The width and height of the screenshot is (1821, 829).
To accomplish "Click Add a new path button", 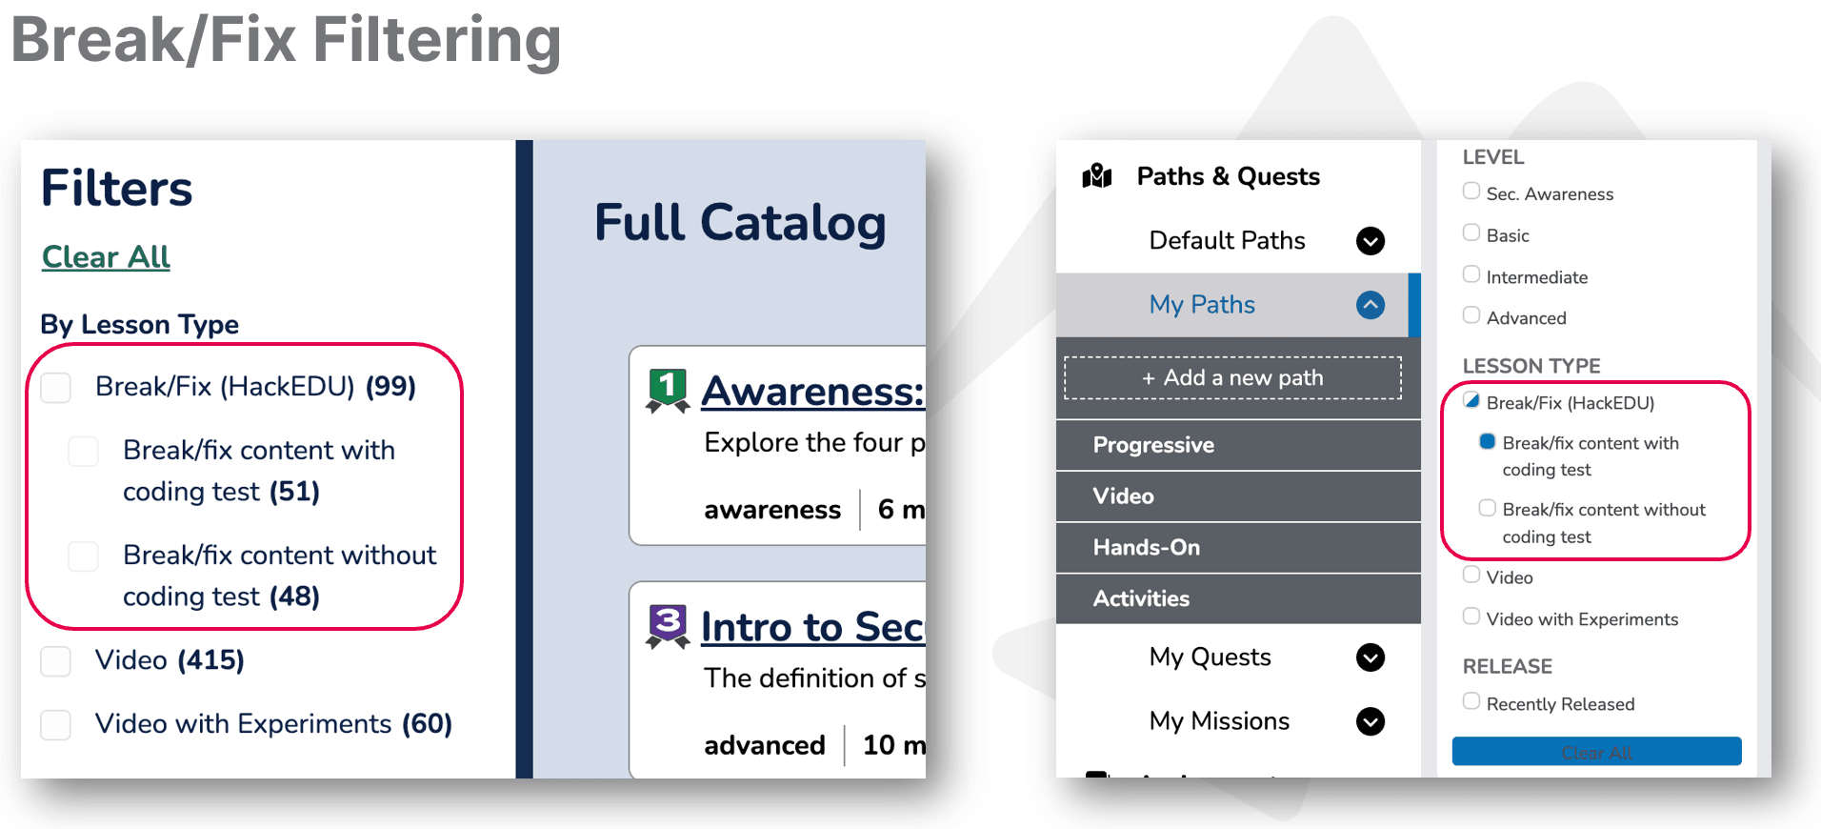I will [1232, 378].
